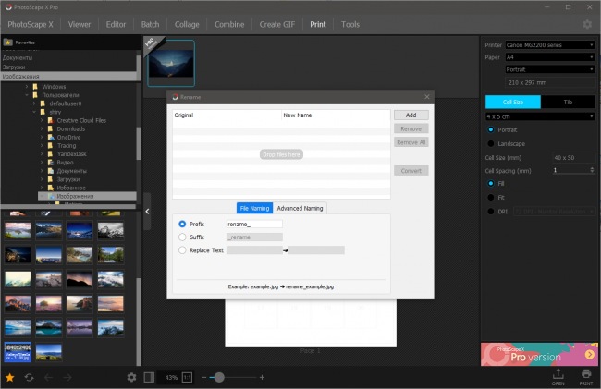Image resolution: width=601 pixels, height=389 pixels.
Task: Open the Tools tab
Action: (x=350, y=25)
